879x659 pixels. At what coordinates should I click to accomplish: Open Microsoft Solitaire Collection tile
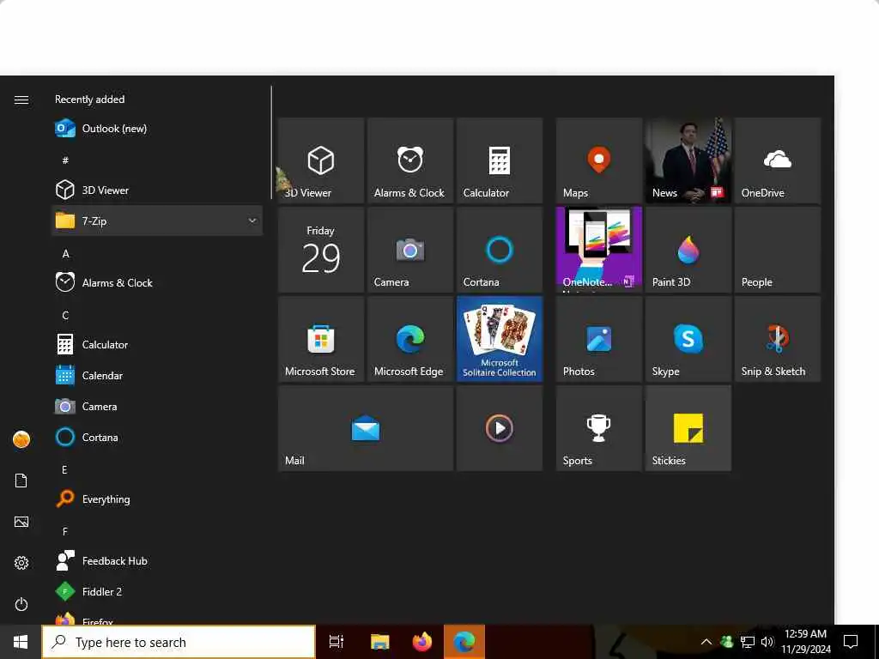click(500, 339)
